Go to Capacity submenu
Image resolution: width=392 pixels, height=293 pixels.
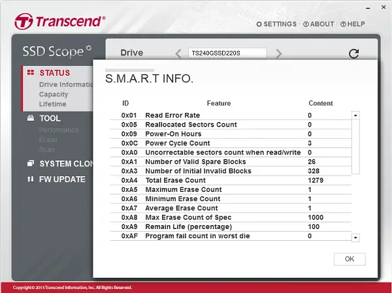(54, 94)
